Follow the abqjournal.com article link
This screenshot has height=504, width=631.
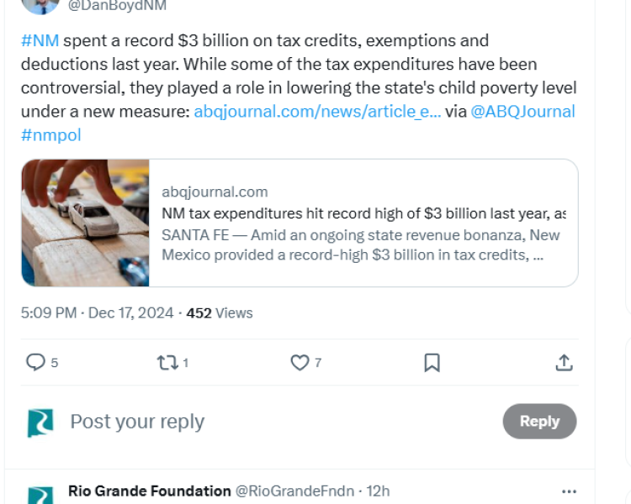pyautogui.click(x=316, y=111)
